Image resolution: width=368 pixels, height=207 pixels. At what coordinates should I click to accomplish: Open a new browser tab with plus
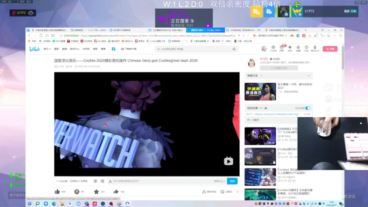[x=305, y=30]
